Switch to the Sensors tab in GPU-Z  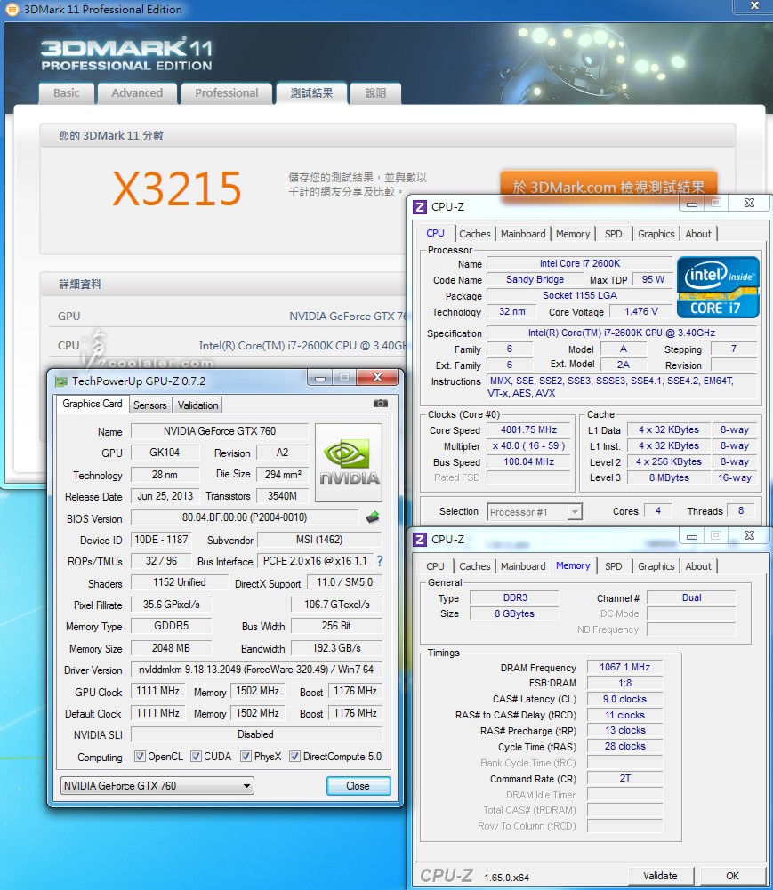pyautogui.click(x=150, y=405)
